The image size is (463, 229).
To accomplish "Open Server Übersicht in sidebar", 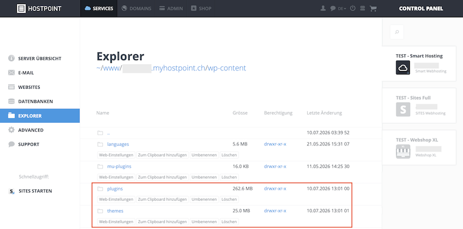I will [x=40, y=58].
